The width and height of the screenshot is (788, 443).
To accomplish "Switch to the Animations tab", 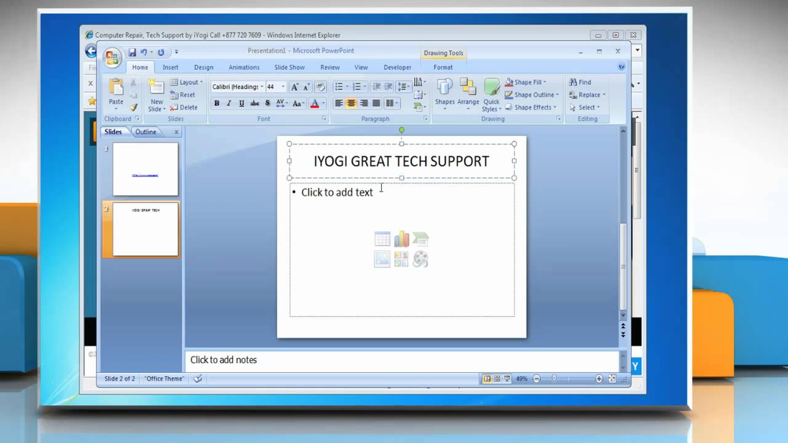I will pyautogui.click(x=244, y=68).
